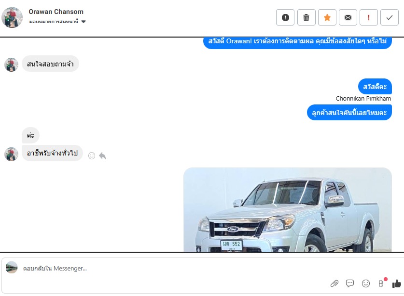This screenshot has height=296, width=404.
Task: React to the last customer message with the smiley icon
Action: pos(92,156)
